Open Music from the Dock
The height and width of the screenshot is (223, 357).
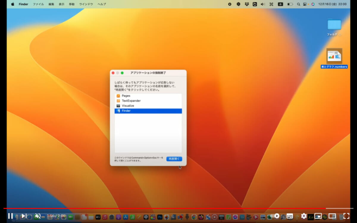pyautogui.click(x=105, y=217)
